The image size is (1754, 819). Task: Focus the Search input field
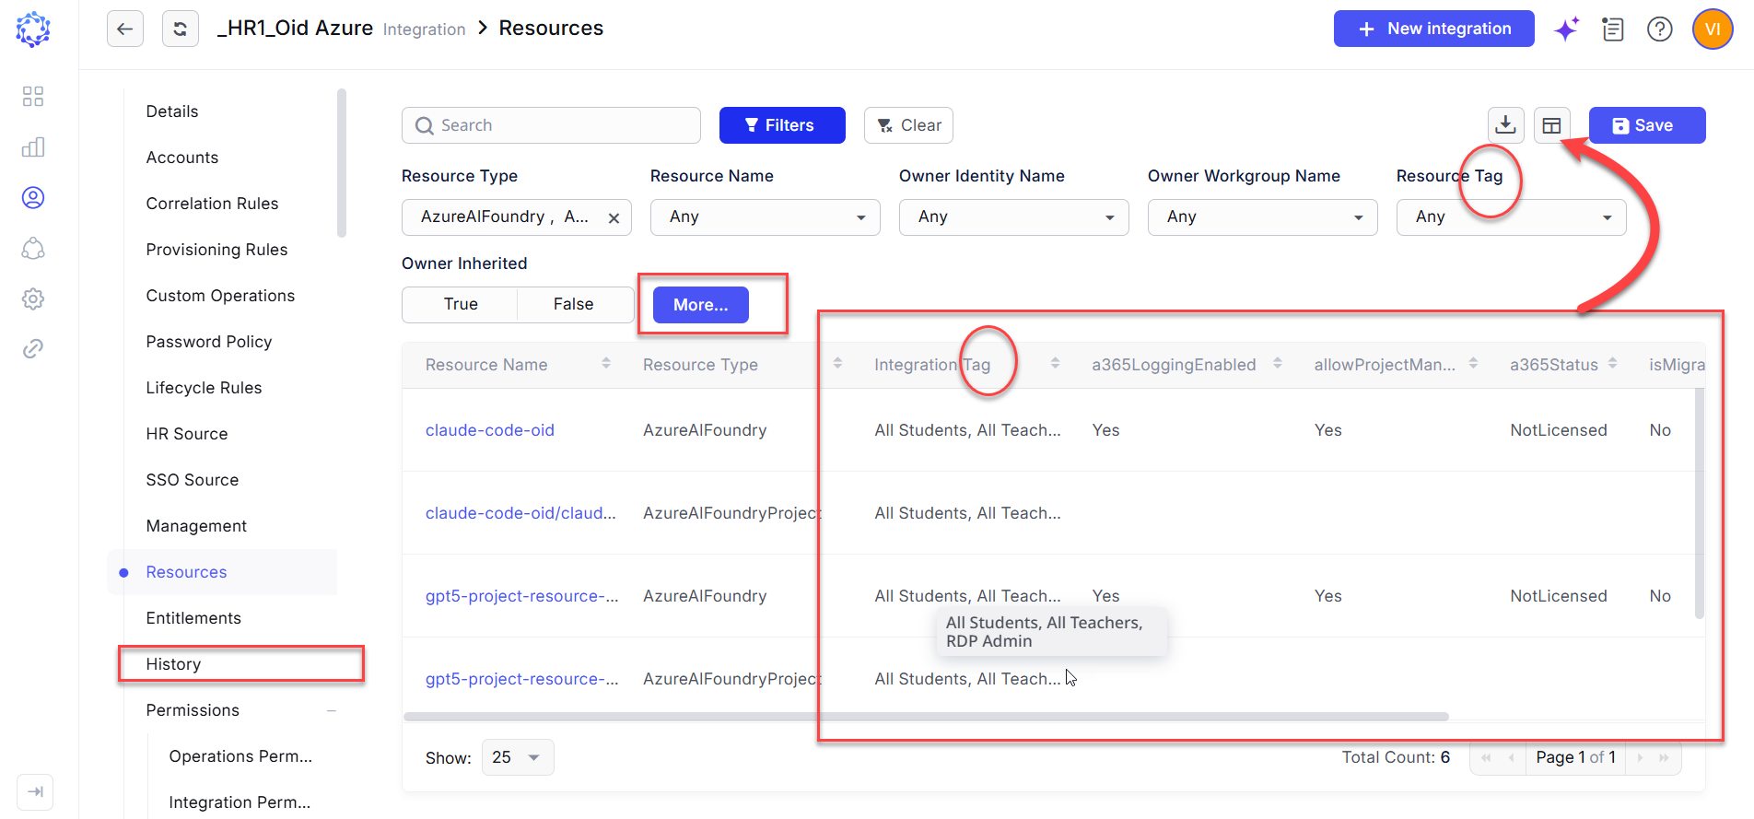(551, 125)
